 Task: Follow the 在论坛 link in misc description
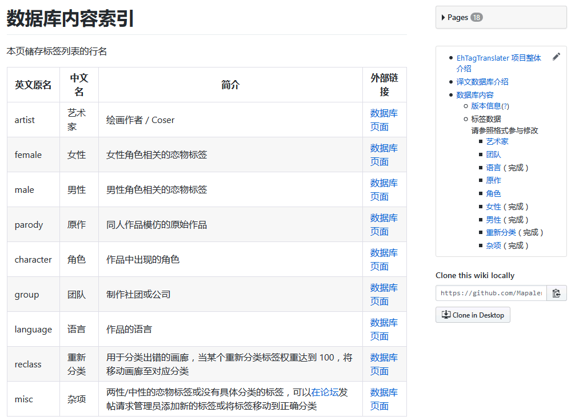325,393
